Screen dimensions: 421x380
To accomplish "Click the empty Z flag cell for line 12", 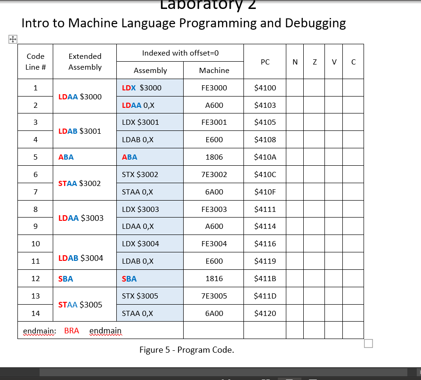I will [x=314, y=278].
